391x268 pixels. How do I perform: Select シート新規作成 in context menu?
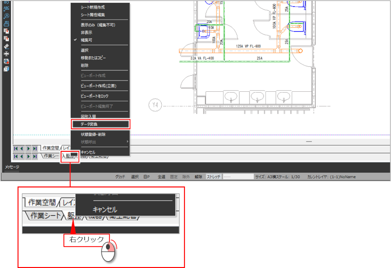[93, 7]
